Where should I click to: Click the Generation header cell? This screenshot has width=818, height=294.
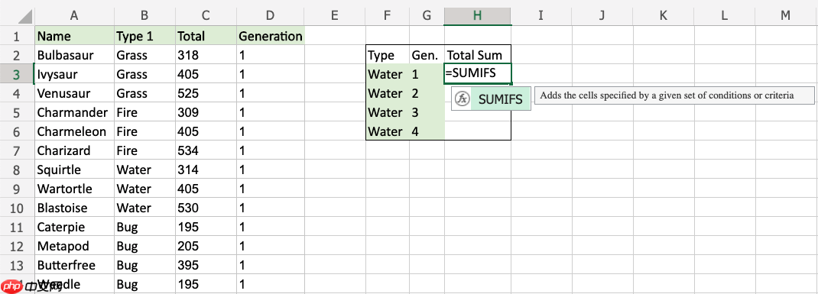(270, 36)
